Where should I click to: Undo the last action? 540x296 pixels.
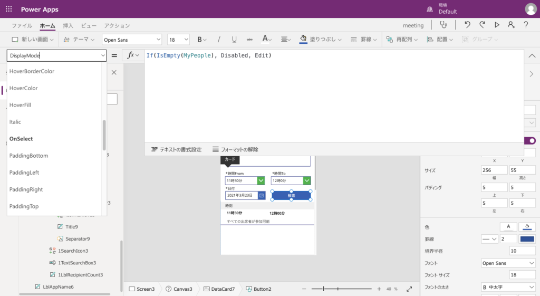(x=467, y=25)
